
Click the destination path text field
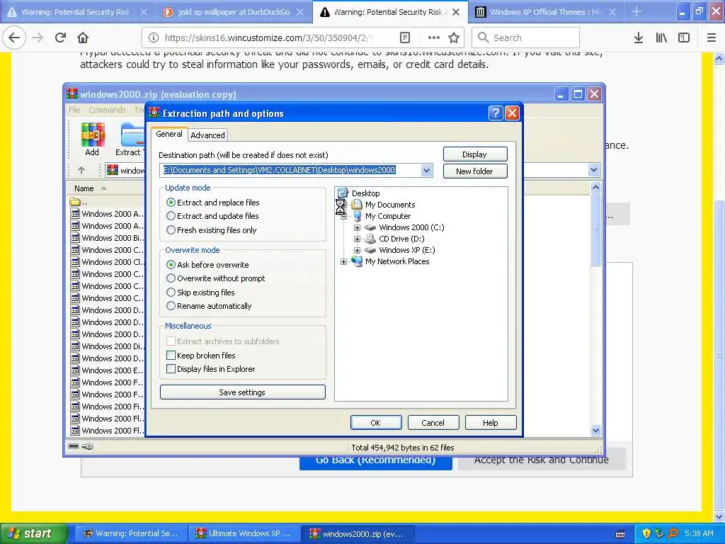click(290, 170)
